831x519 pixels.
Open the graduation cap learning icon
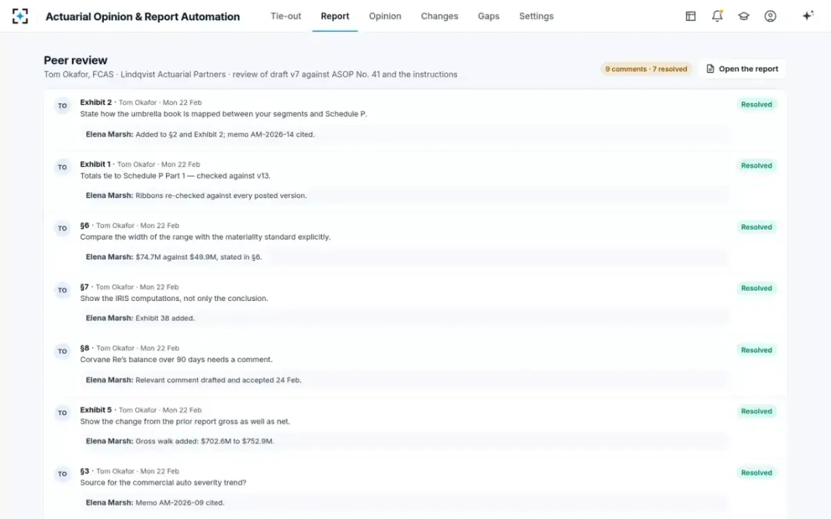tap(744, 16)
